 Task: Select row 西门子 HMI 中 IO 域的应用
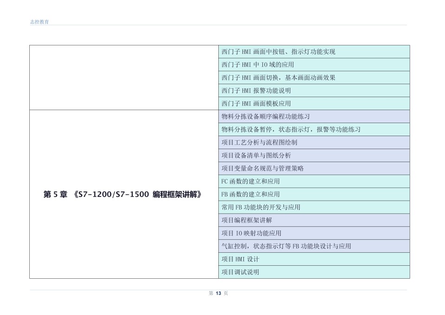coord(314,65)
